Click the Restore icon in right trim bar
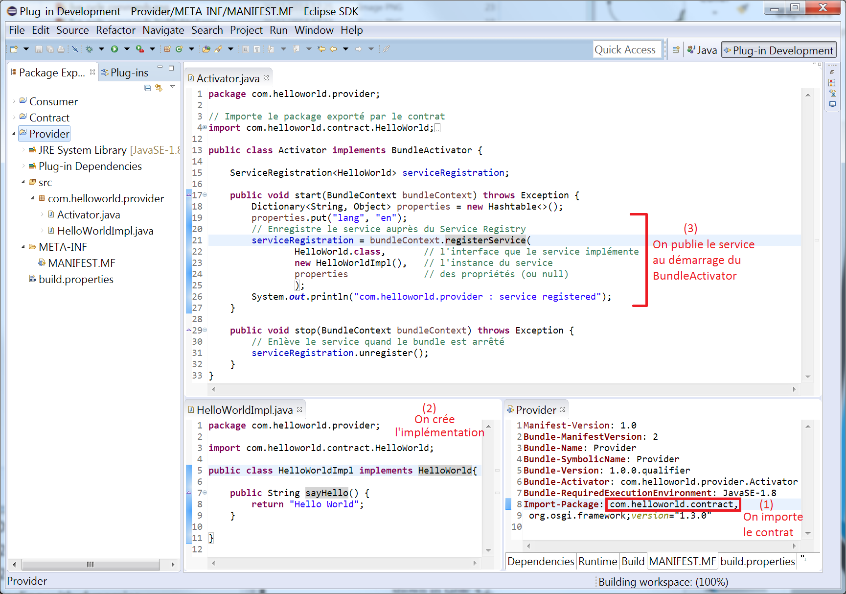Screen dimensions: 846x594 click(x=832, y=72)
